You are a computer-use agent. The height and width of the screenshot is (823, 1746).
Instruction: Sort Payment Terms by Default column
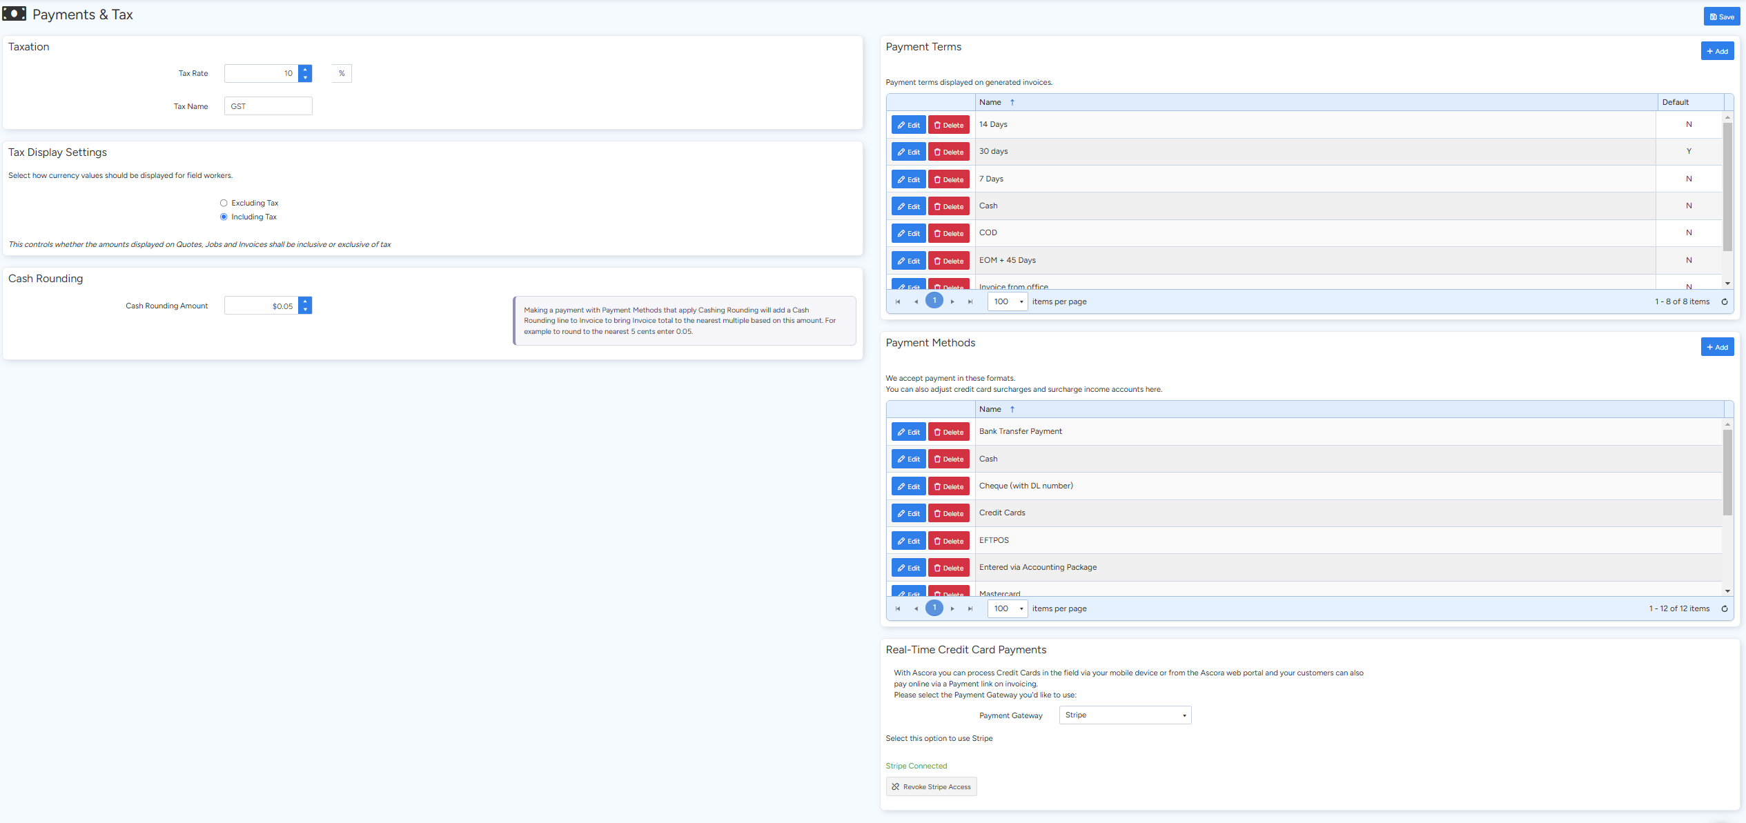1675,102
